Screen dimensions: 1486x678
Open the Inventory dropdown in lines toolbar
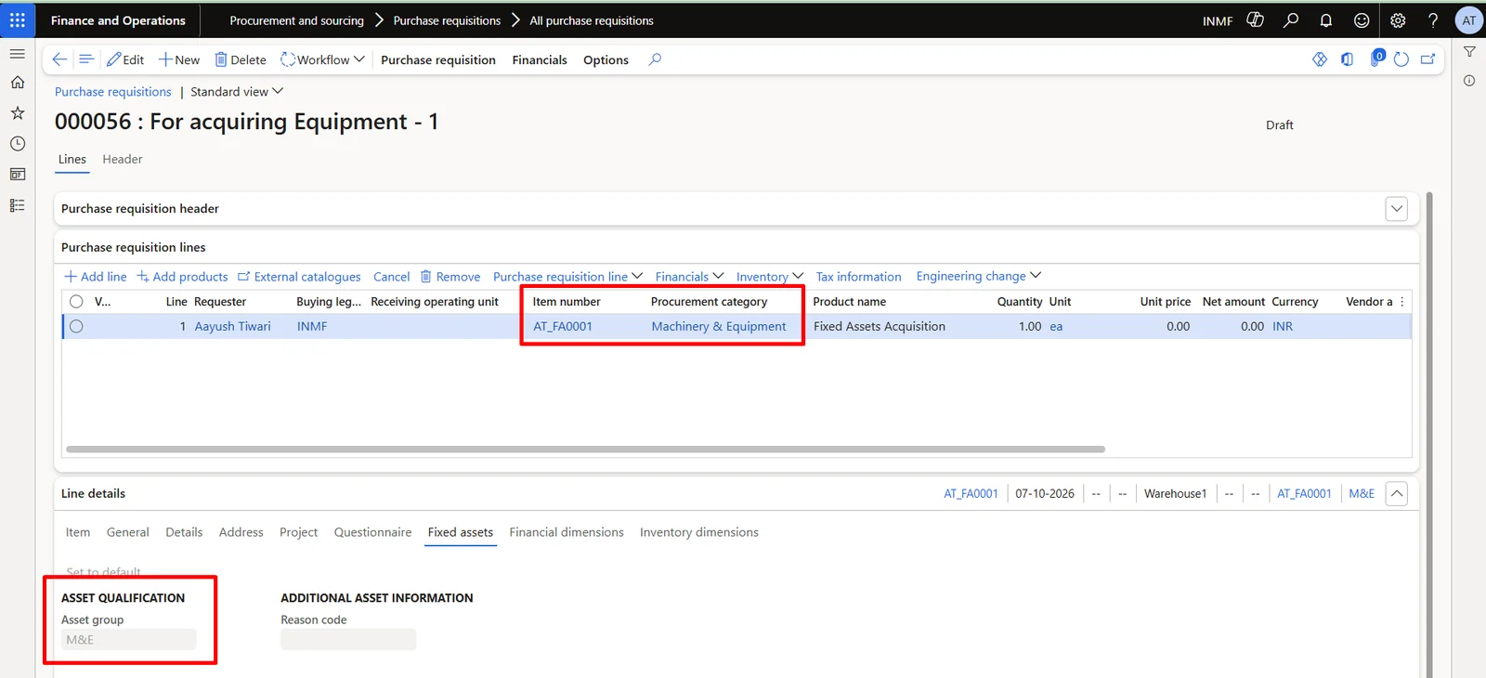(770, 277)
